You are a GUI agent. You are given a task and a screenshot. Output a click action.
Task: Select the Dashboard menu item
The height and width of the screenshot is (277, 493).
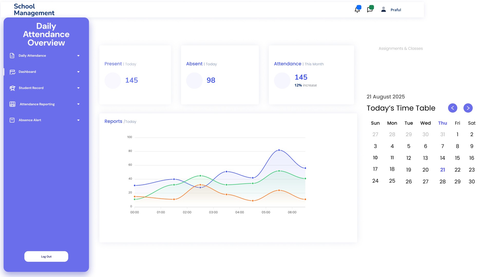coord(27,72)
